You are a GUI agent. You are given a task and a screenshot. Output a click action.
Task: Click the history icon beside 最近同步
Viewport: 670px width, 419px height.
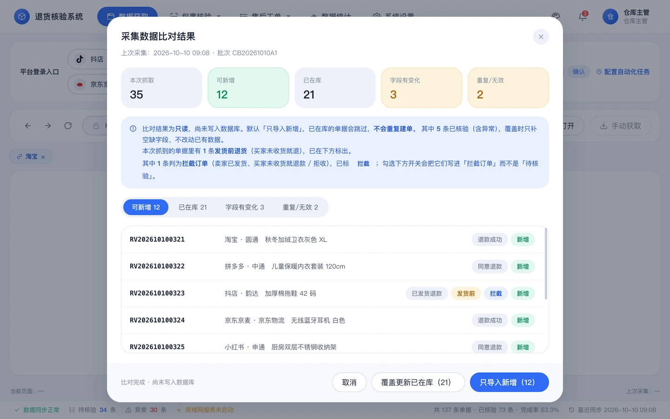571,410
